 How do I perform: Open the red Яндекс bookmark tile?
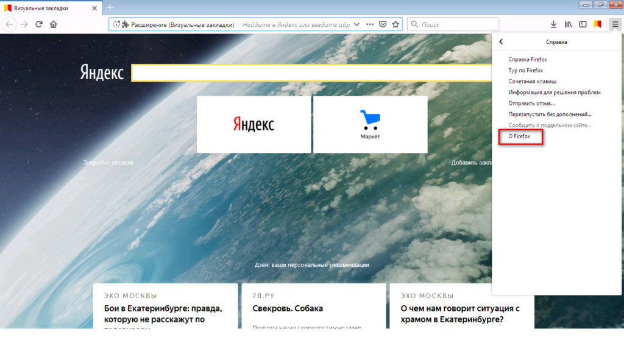click(x=253, y=124)
